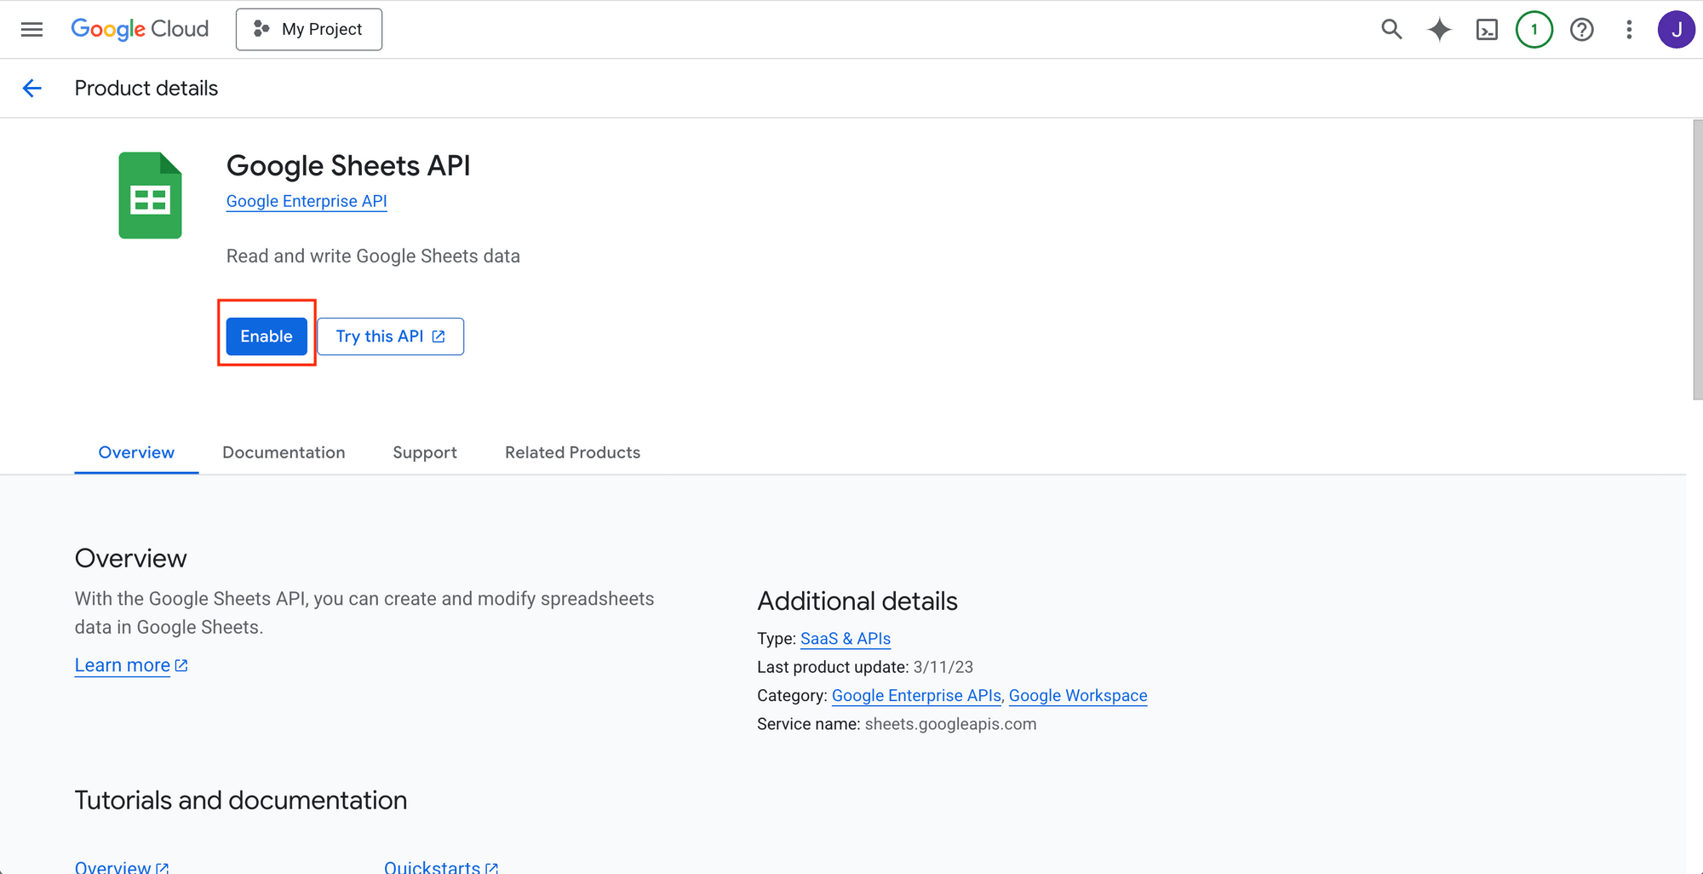Viewport: 1703px width, 874px height.
Task: Click the Google Cloud logo
Action: tap(140, 29)
